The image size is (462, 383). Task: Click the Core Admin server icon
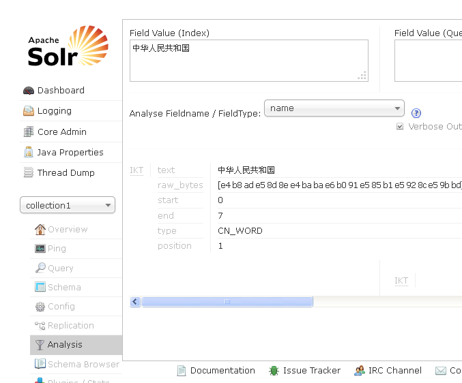tap(29, 132)
